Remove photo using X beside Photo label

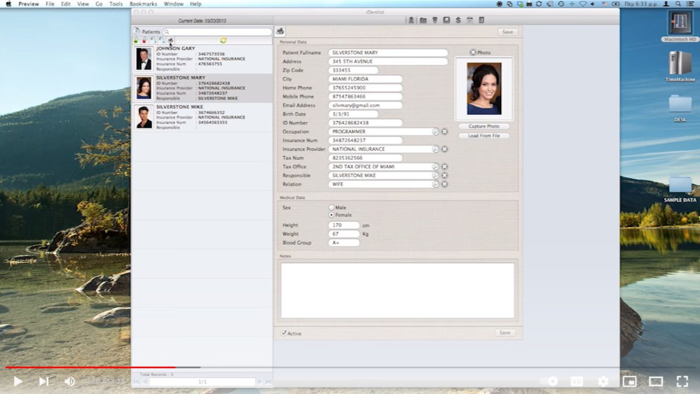point(473,52)
